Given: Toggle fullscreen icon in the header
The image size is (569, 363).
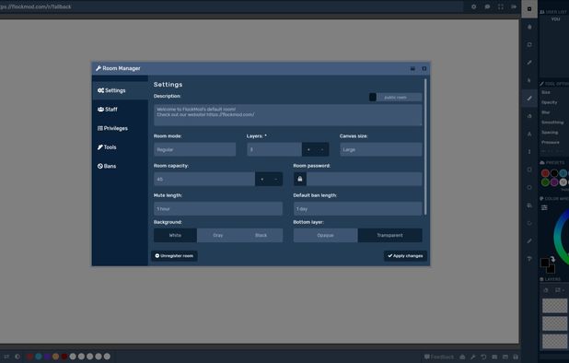Looking at the screenshot, I should 501,6.
